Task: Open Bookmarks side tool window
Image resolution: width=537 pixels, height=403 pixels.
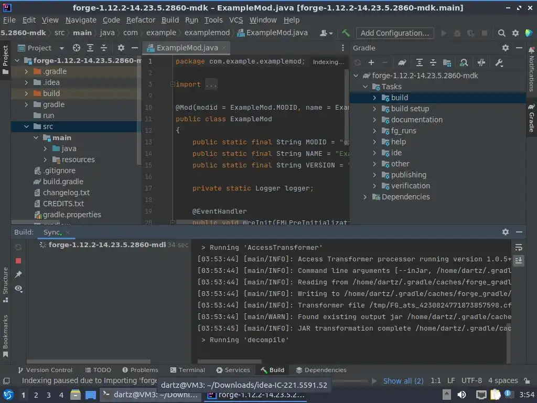Action: click(x=5, y=336)
